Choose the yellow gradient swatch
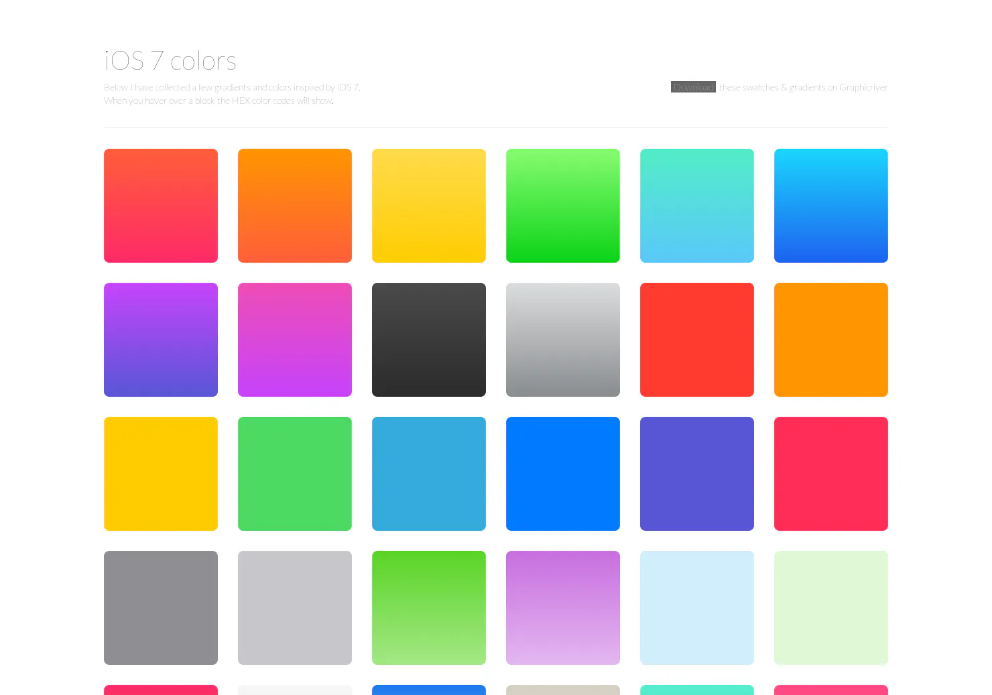Viewport: 992px width, 695px height. point(429,206)
